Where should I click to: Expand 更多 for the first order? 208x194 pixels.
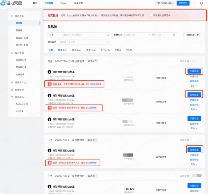[194, 85]
